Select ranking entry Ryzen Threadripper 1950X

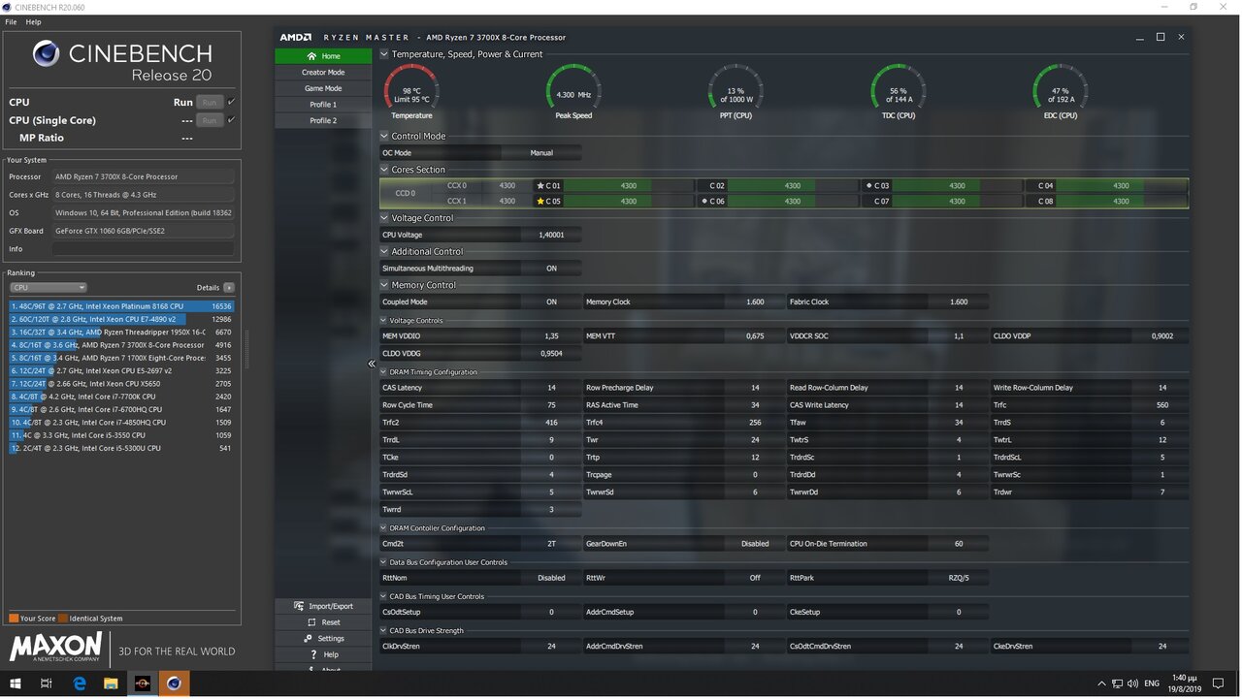click(122, 332)
